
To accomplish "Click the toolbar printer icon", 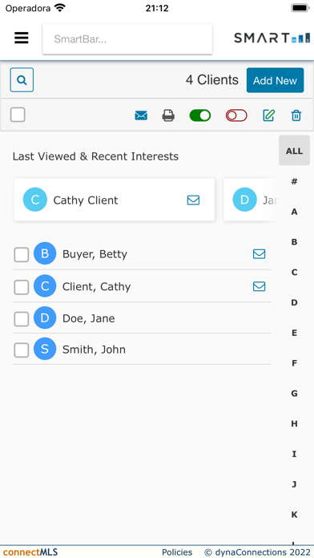I will 168,115.
